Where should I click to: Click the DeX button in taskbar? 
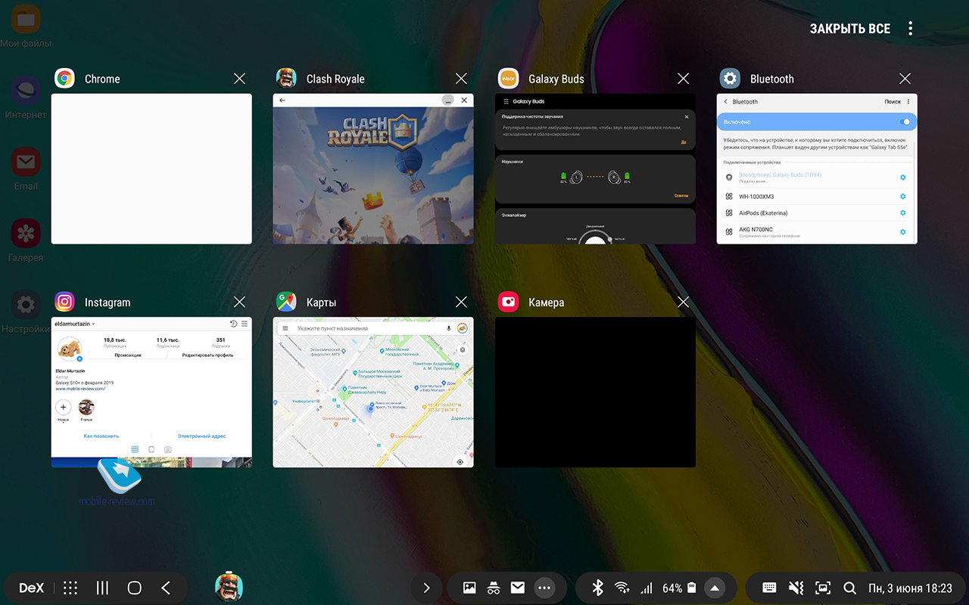[32, 588]
